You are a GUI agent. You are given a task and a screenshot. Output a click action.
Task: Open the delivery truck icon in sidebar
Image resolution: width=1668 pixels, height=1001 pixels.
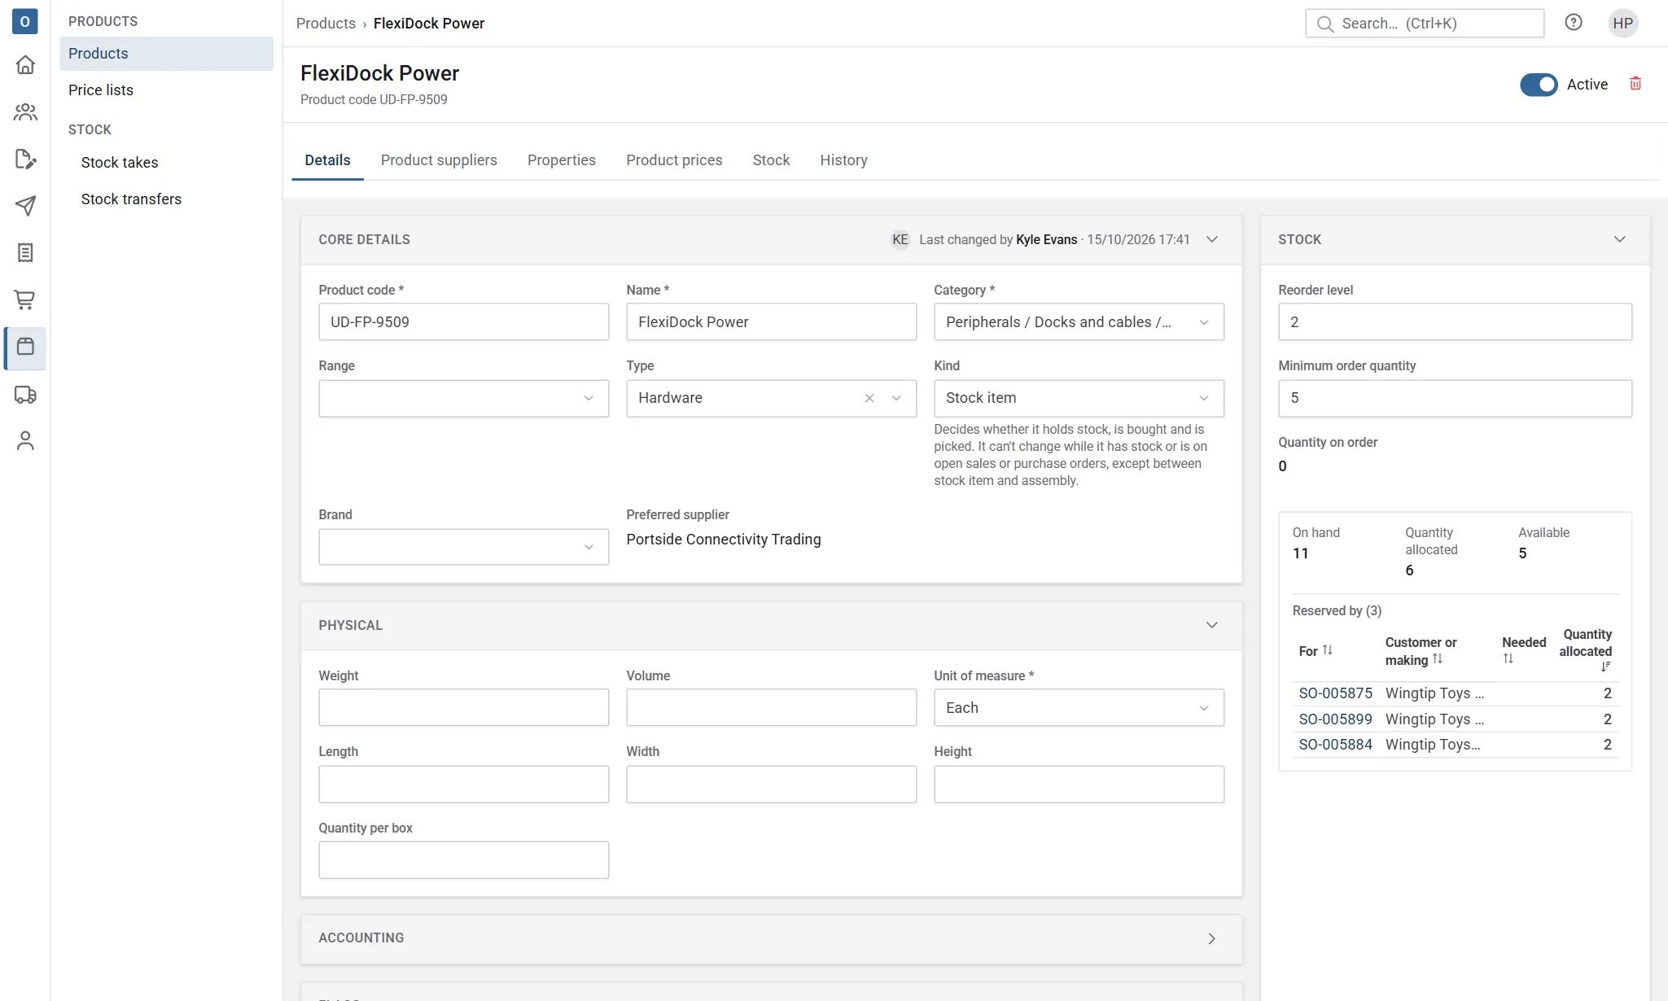[25, 395]
